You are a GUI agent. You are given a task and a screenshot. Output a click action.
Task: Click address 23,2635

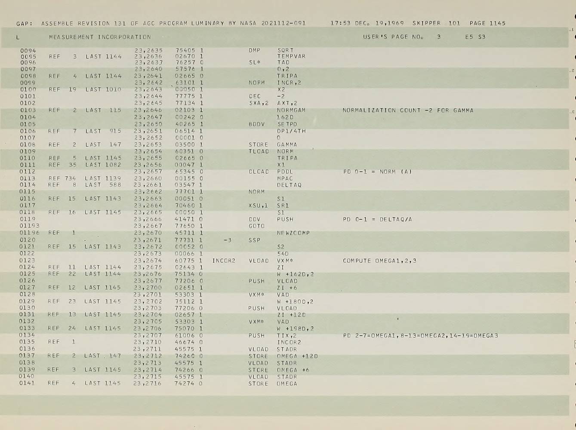coord(148,50)
